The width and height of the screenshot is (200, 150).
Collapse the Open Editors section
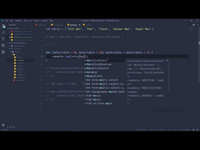(14, 28)
